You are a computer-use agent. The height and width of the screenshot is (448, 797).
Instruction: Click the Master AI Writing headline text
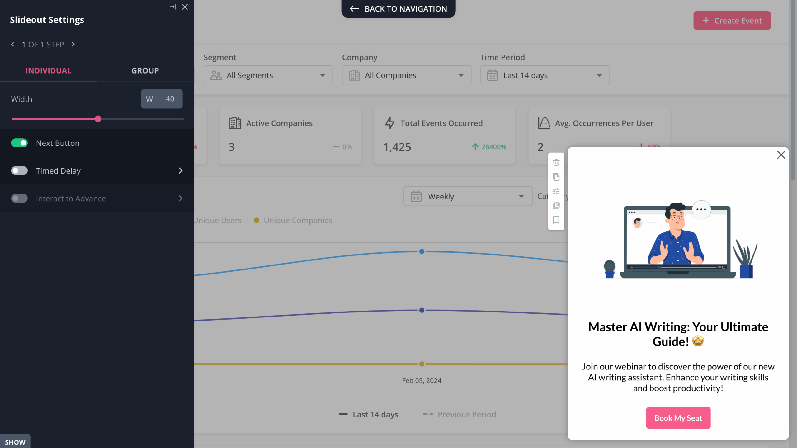tap(678, 334)
